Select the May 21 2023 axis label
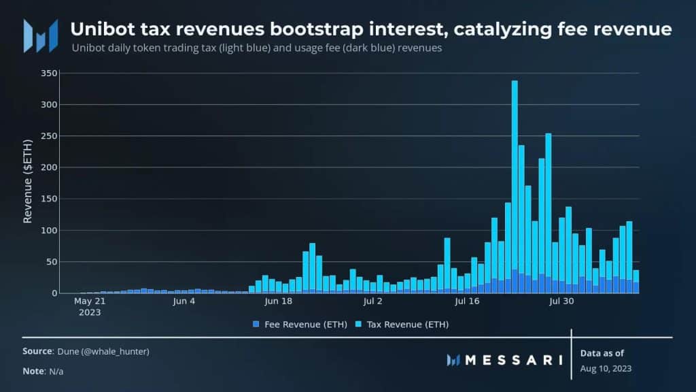This screenshot has height=392, width=696. (90, 307)
